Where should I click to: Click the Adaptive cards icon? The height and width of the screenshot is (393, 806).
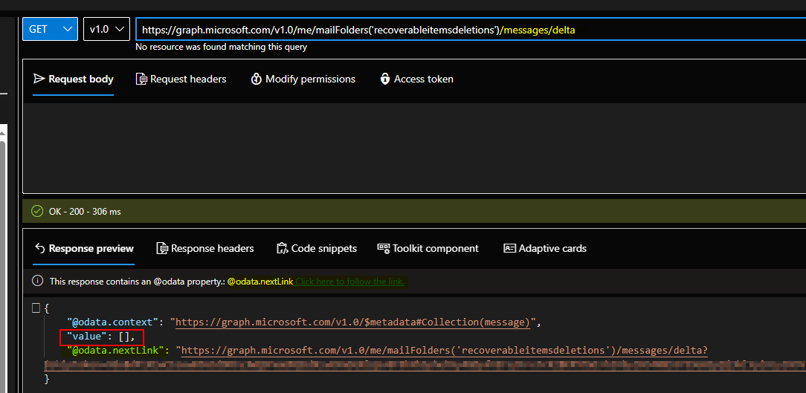(509, 249)
